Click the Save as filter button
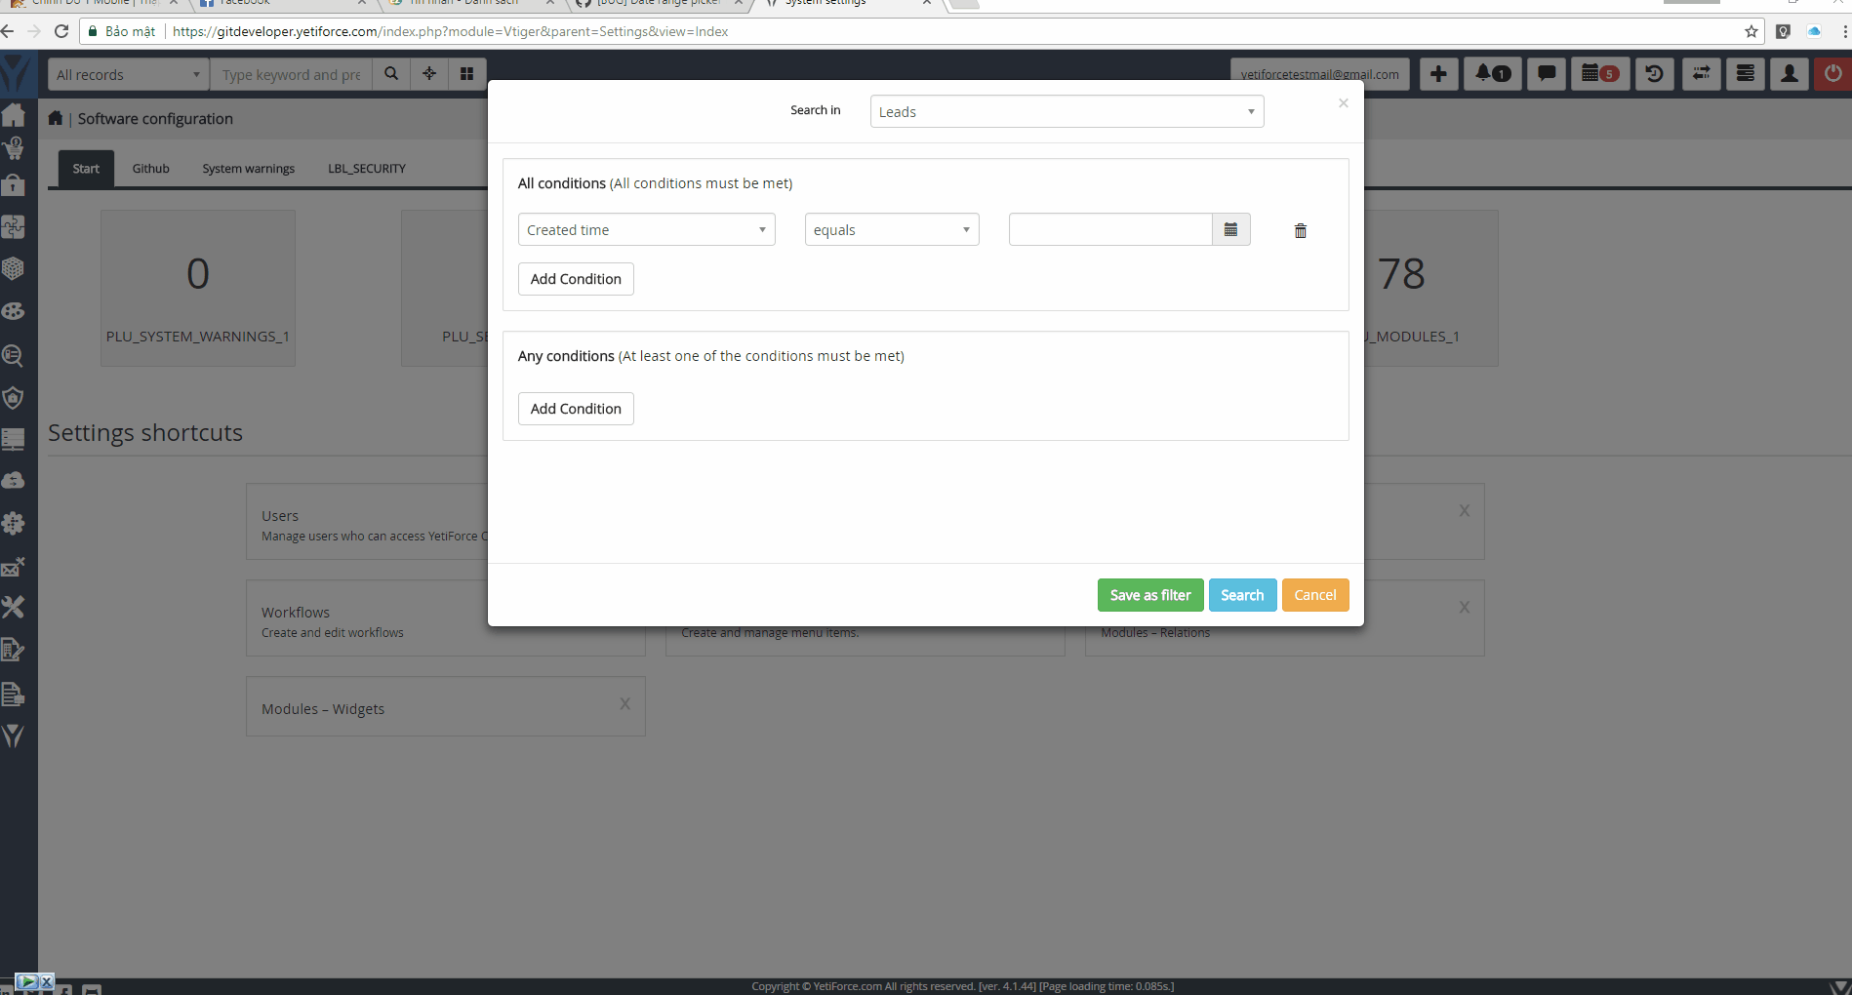Image resolution: width=1852 pixels, height=995 pixels. pos(1150,595)
